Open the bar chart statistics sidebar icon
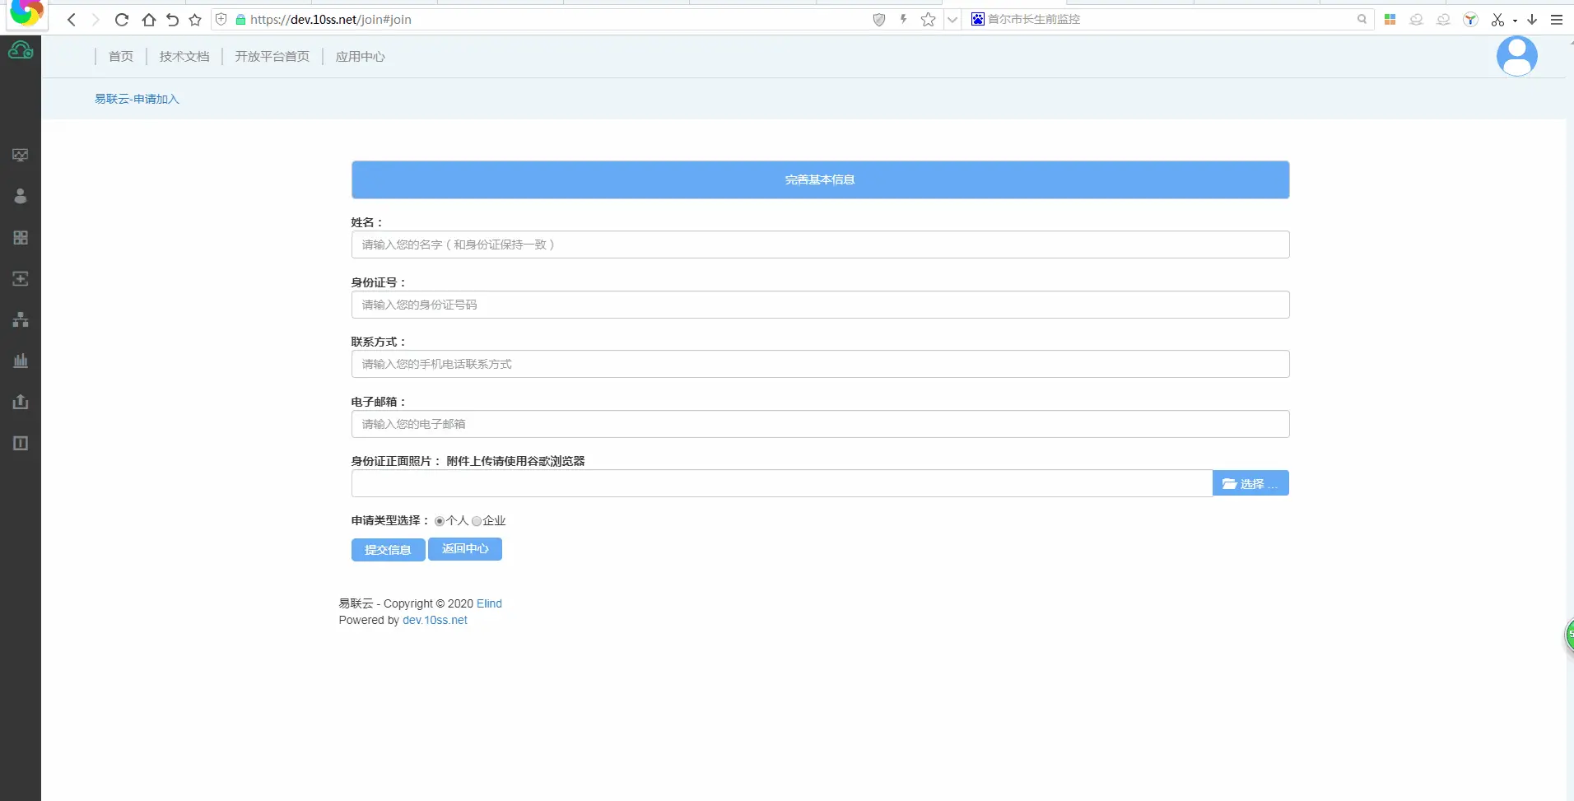The image size is (1574, 801). pyautogui.click(x=21, y=361)
